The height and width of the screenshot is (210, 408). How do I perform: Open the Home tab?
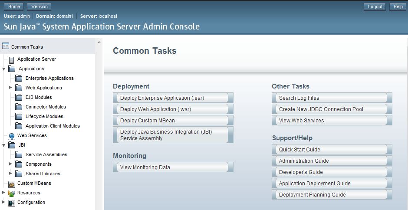[x=14, y=7]
